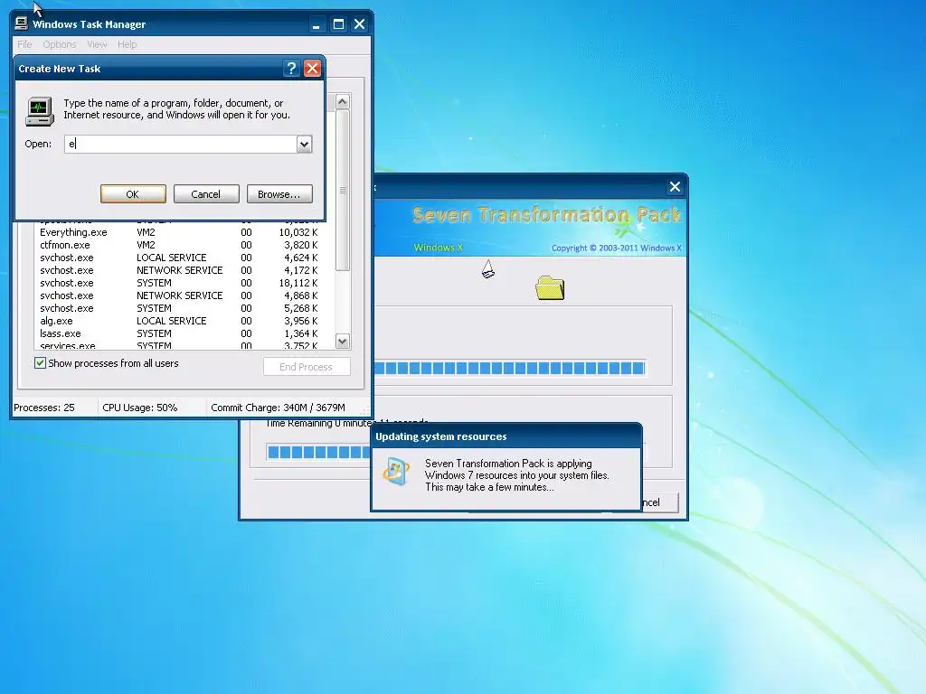Select the svchost.exe row using 18,112 K
The height and width of the screenshot is (694, 926).
click(183, 283)
